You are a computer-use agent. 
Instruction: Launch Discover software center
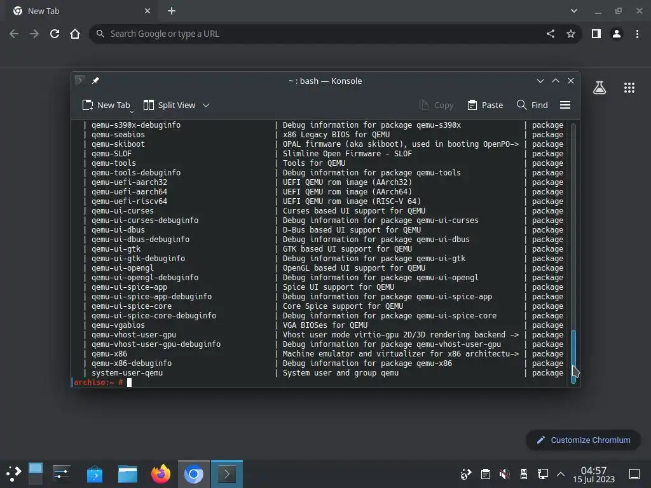(95, 474)
